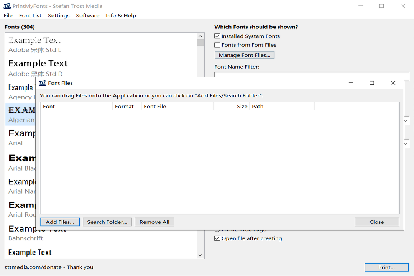Uncheck Open file after creating option
Viewport: 414px width, 276px height.
[217, 238]
